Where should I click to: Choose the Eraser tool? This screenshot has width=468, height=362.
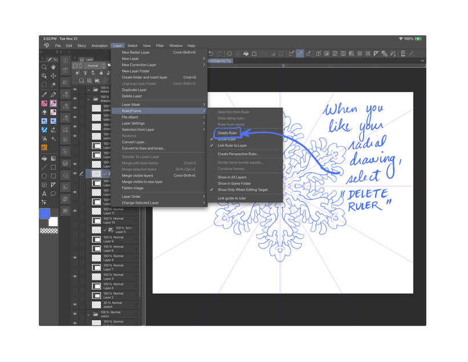44,112
